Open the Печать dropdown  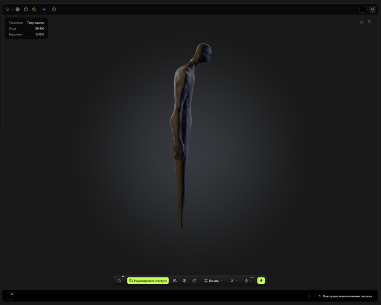tap(213, 281)
